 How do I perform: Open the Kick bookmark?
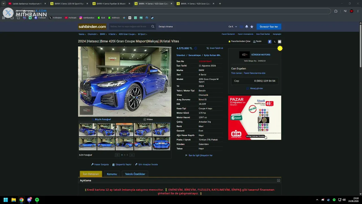101,18
